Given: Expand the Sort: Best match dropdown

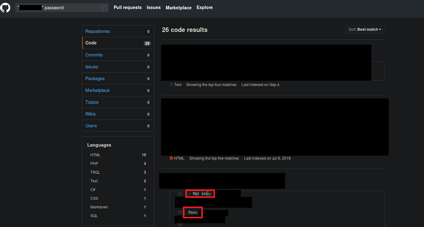Looking at the screenshot, I should point(365,29).
